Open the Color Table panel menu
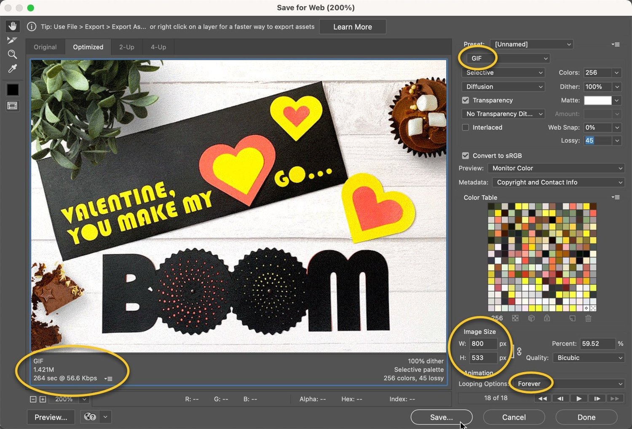 (x=616, y=197)
